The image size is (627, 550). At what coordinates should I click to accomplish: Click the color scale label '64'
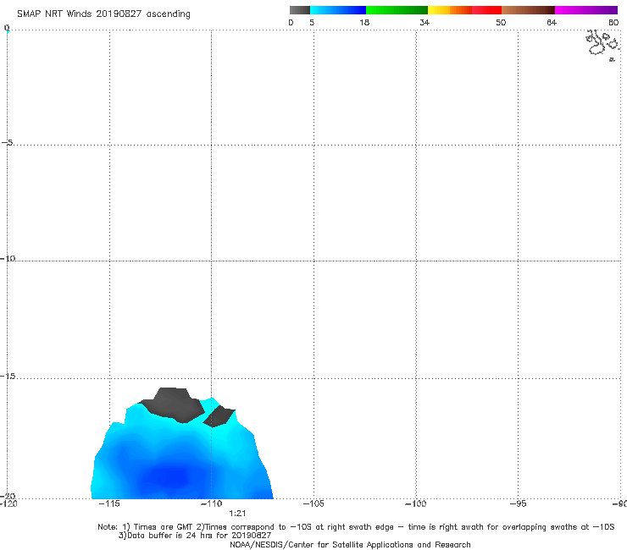click(x=552, y=23)
